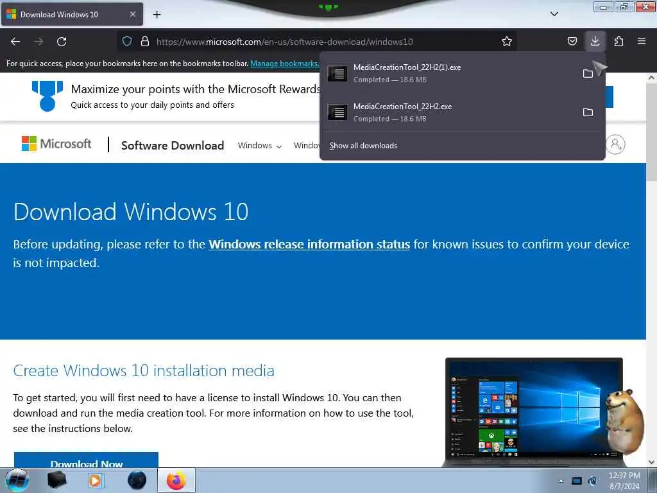Open a new tab with plus button

click(x=157, y=15)
